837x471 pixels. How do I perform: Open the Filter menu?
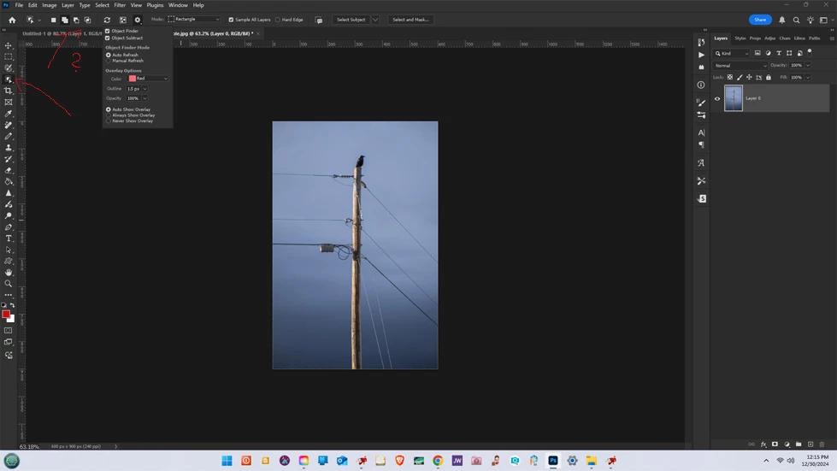[x=120, y=5]
